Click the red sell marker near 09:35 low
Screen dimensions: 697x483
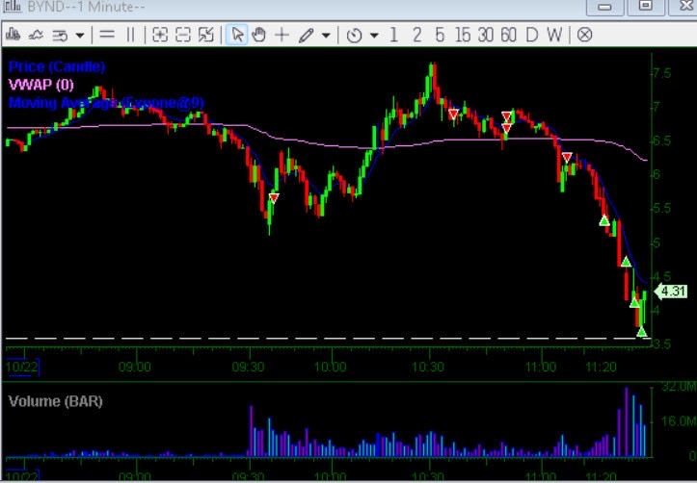point(274,198)
